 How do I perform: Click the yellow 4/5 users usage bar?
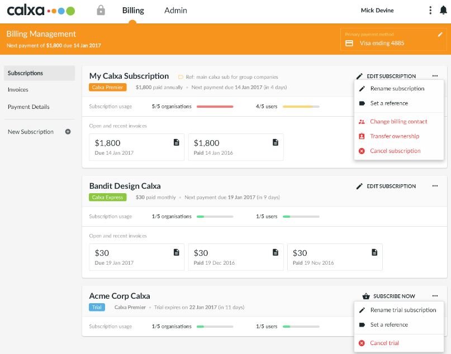pos(301,107)
